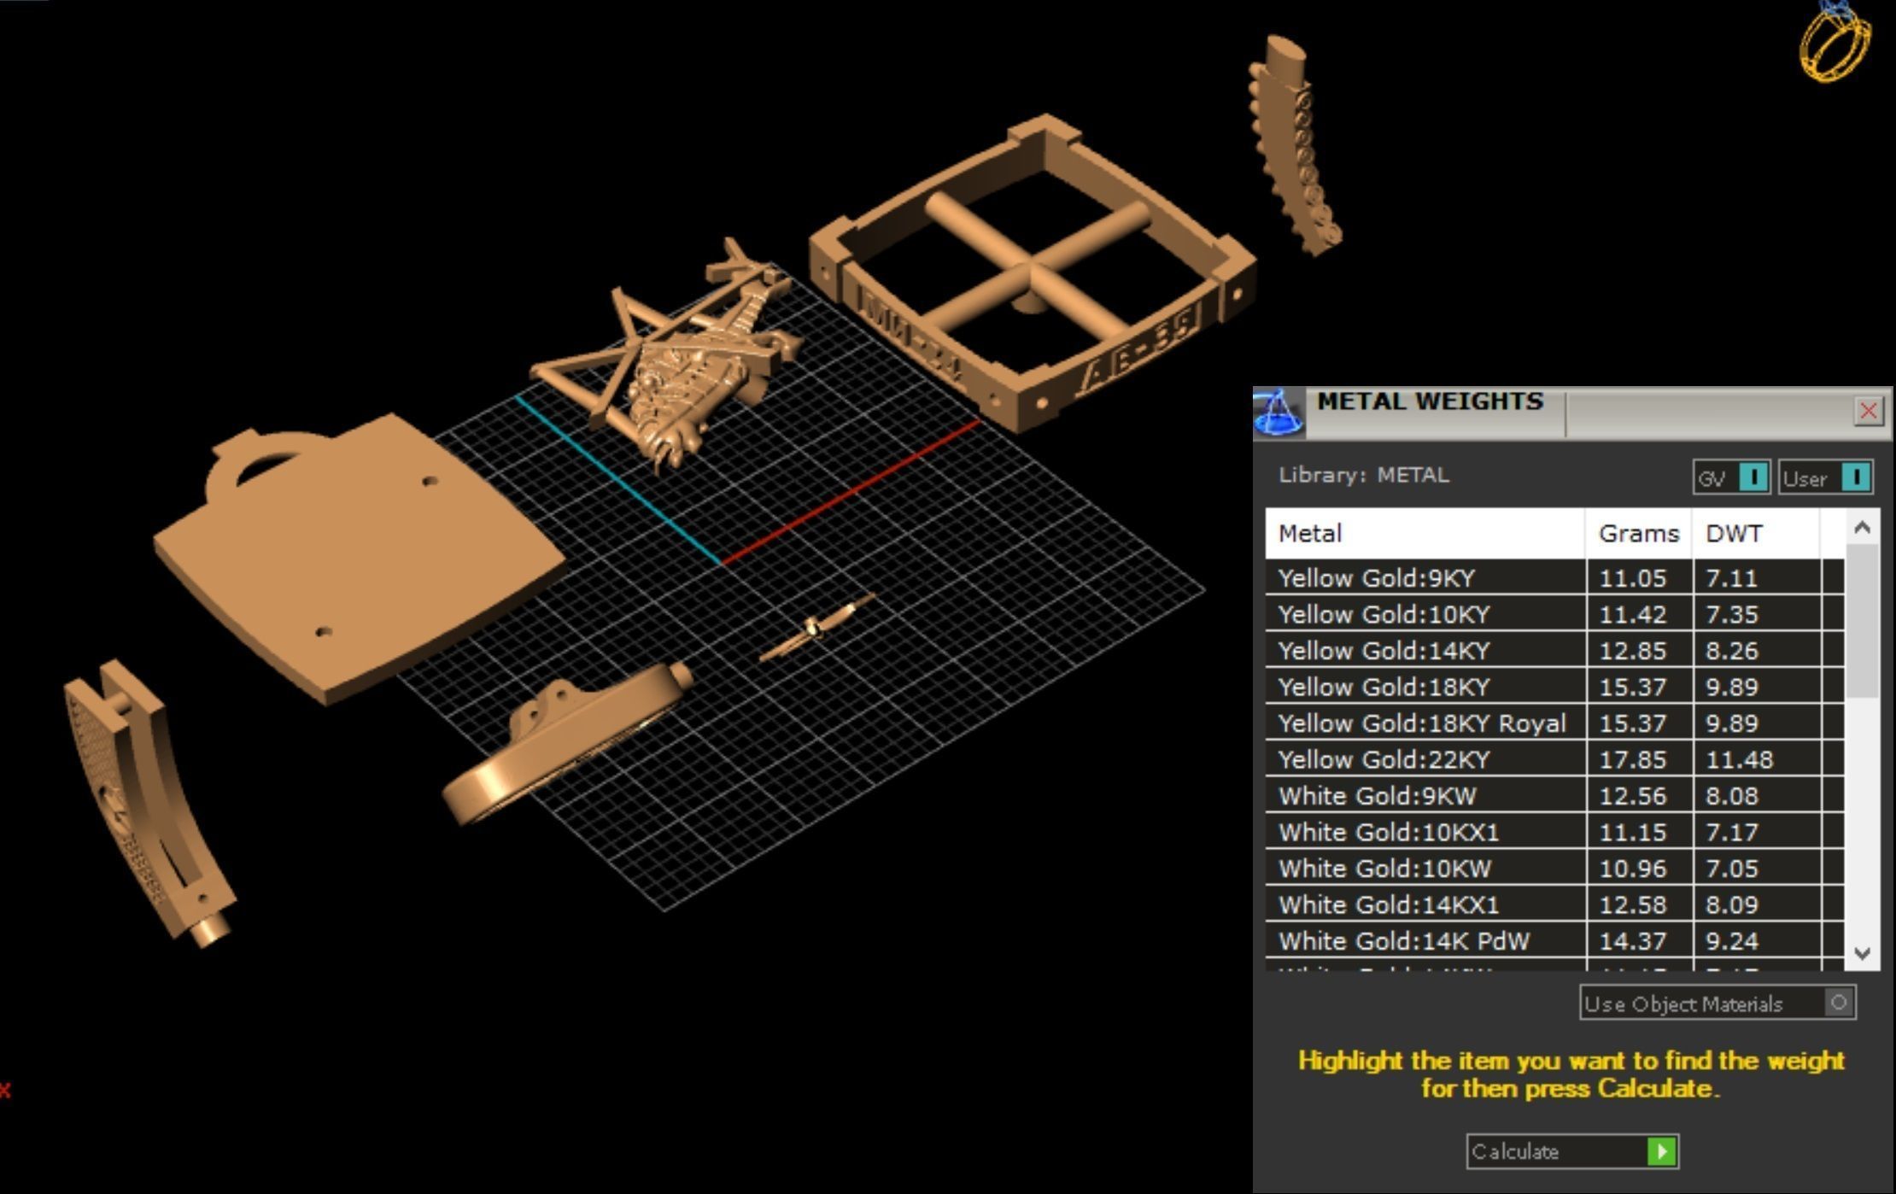Screen dimensions: 1896x1194
Task: Click the Grams column header
Action: pos(1638,534)
